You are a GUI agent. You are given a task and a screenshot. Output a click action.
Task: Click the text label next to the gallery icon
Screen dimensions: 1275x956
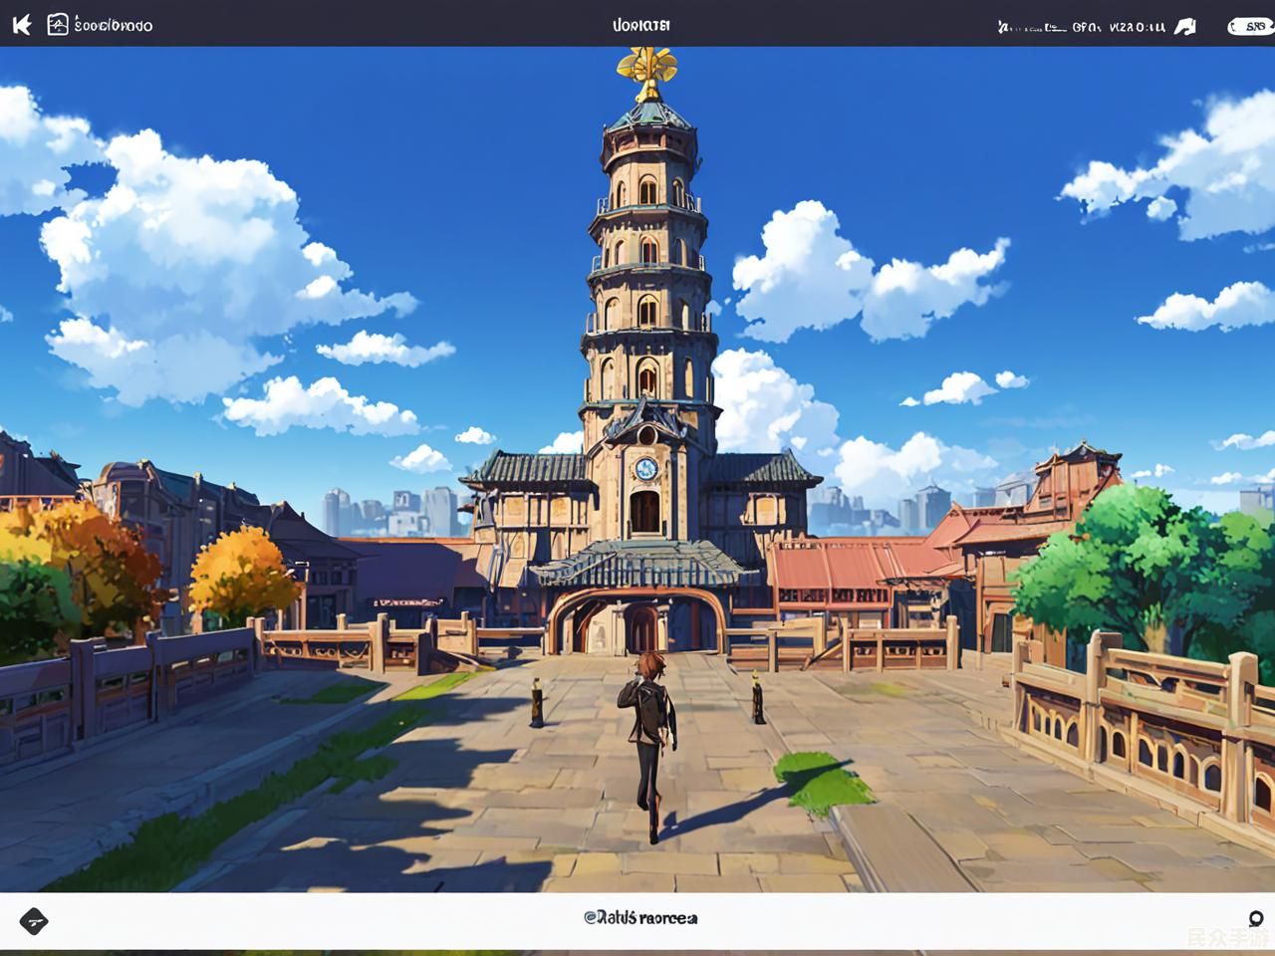pos(114,26)
